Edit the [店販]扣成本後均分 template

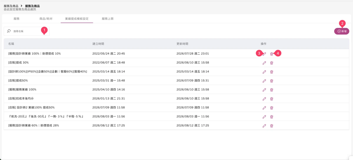click(x=264, y=99)
